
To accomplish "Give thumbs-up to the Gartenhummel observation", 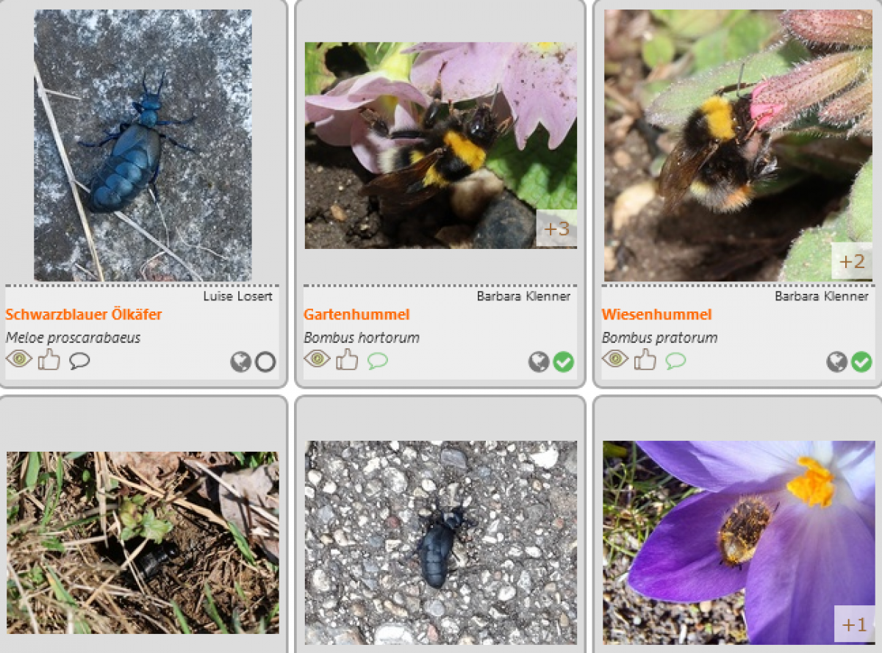I will pyautogui.click(x=348, y=359).
